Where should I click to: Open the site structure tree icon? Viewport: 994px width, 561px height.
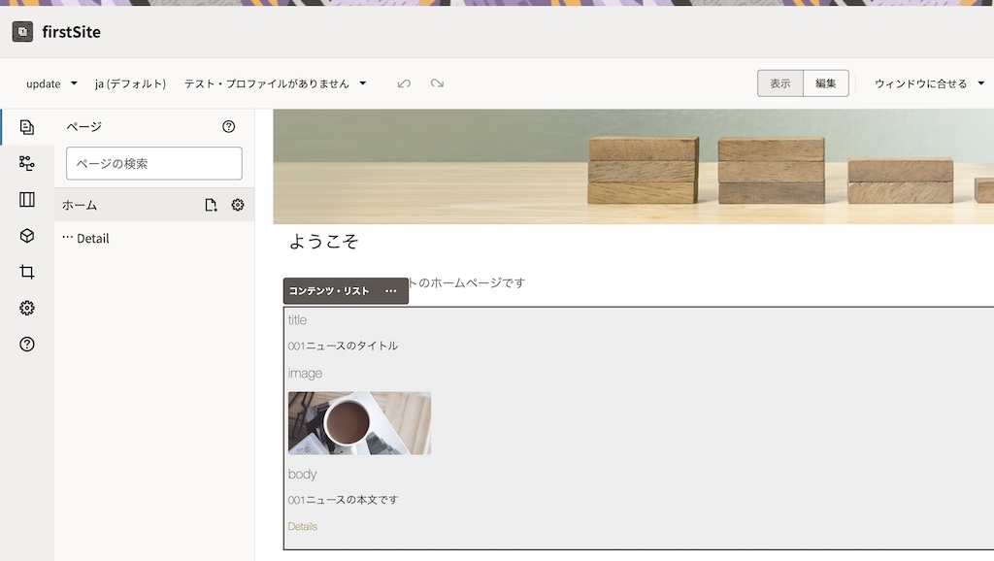click(27, 163)
